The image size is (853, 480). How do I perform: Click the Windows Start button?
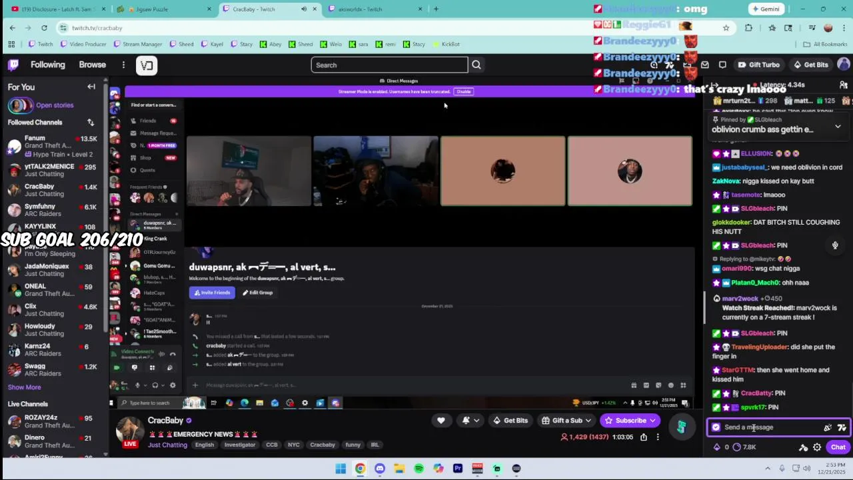click(x=341, y=469)
